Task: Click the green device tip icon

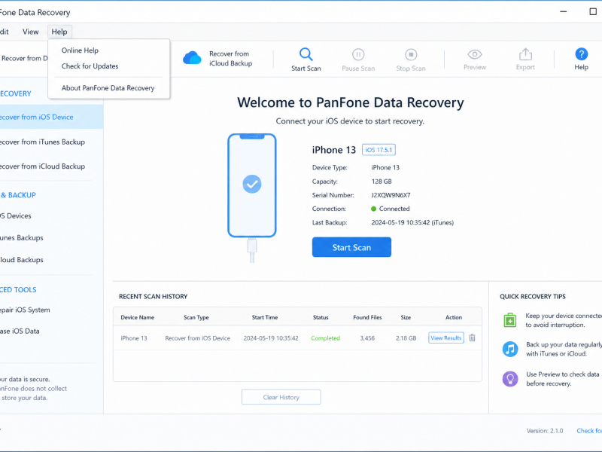Action: [x=510, y=320]
